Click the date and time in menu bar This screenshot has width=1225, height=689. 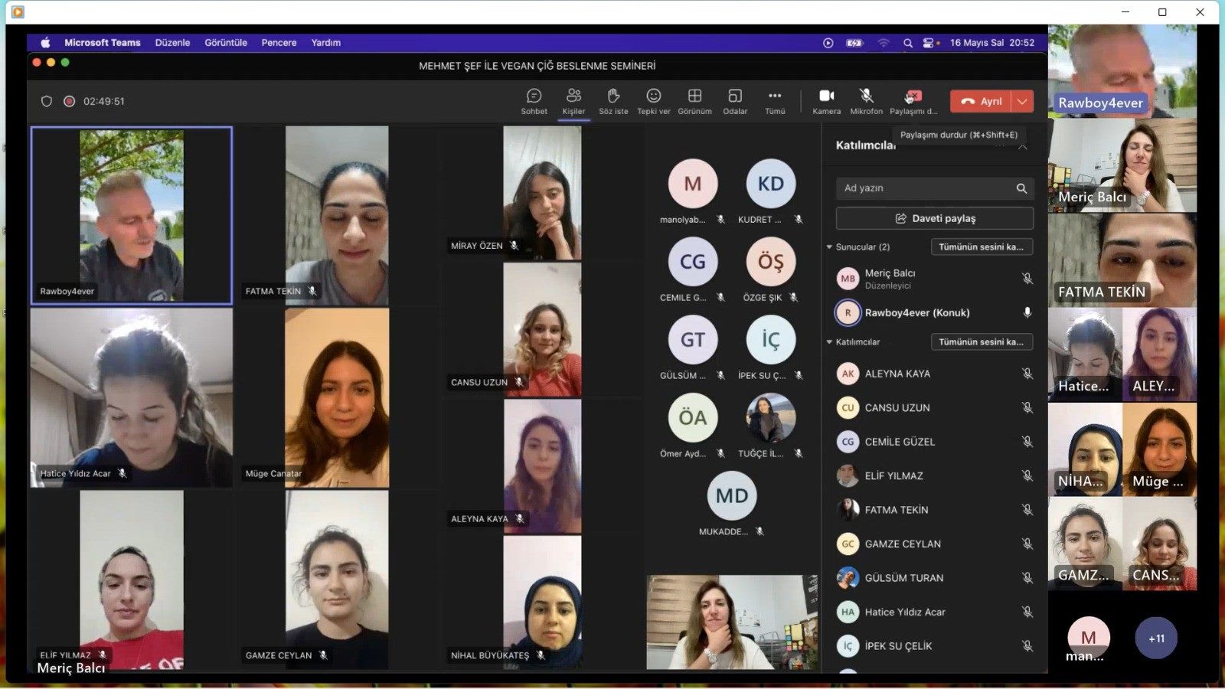click(x=992, y=43)
